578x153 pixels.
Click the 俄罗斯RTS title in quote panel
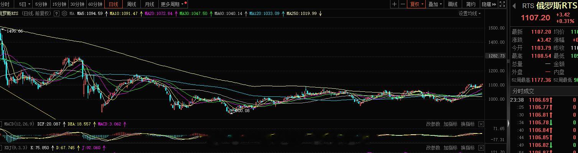click(557, 6)
